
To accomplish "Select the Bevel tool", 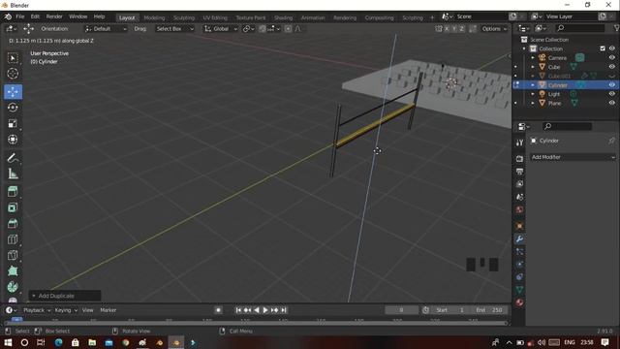I will [x=13, y=224].
